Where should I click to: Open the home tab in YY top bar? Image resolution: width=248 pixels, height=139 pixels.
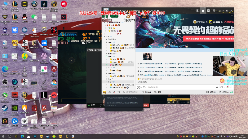(203, 11)
